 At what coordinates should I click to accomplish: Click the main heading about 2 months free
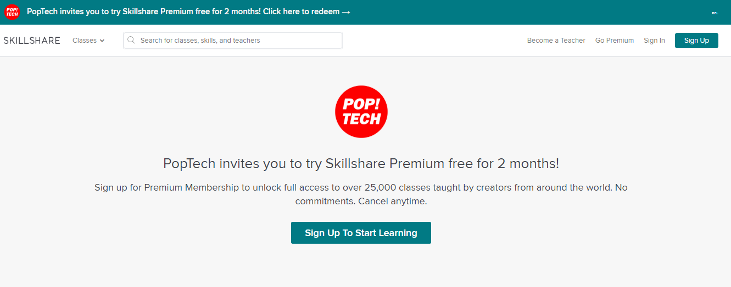[361, 163]
